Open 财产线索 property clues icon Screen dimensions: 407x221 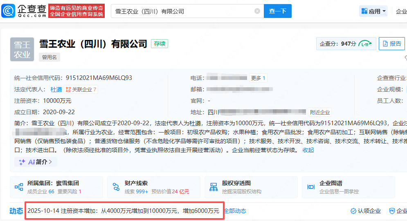click(x=116, y=187)
